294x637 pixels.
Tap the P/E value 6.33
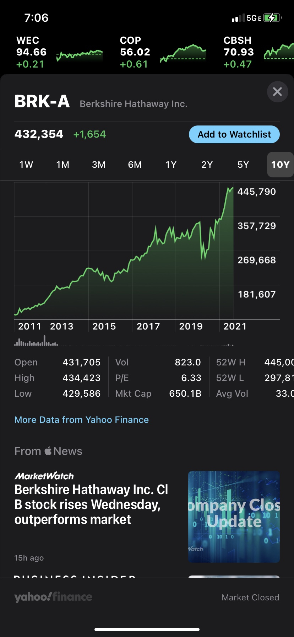[x=191, y=378]
